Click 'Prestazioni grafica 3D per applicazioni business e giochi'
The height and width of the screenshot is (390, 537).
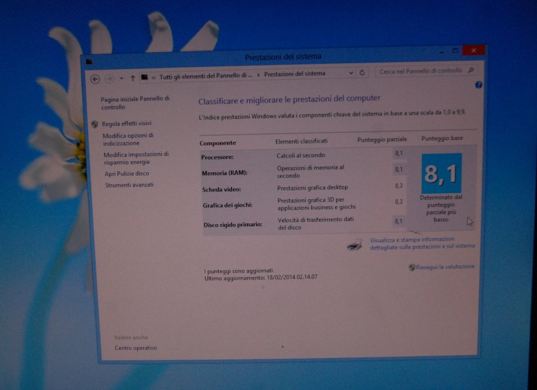(x=317, y=203)
